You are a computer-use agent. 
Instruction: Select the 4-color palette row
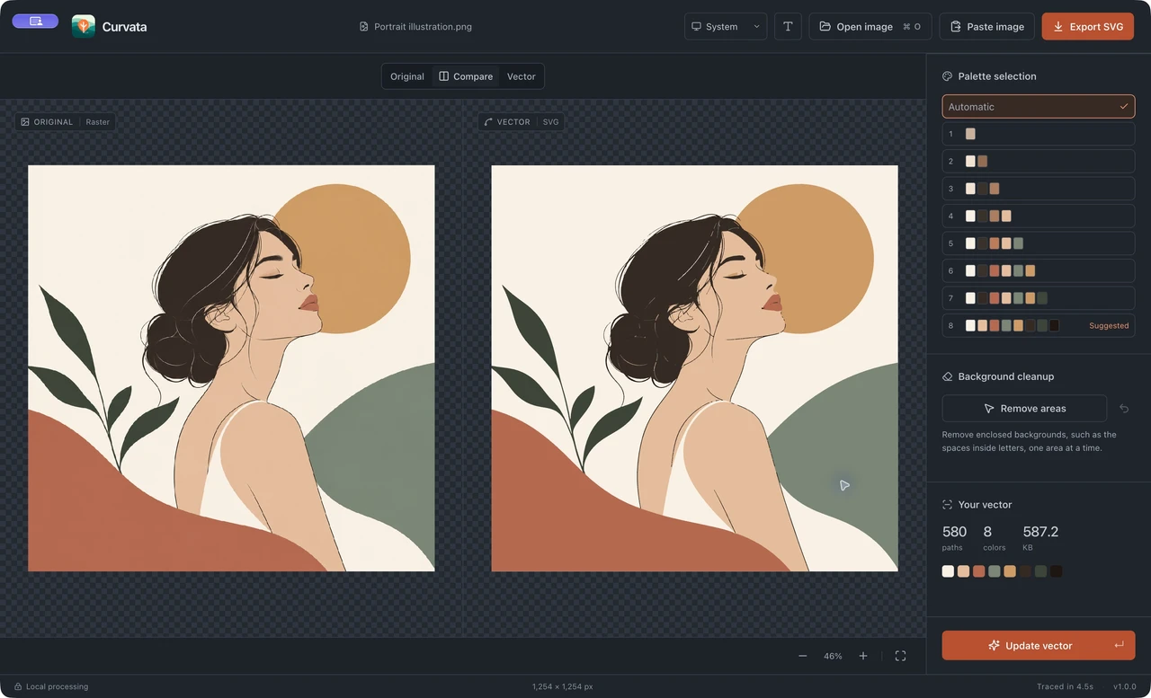pyautogui.click(x=1039, y=216)
